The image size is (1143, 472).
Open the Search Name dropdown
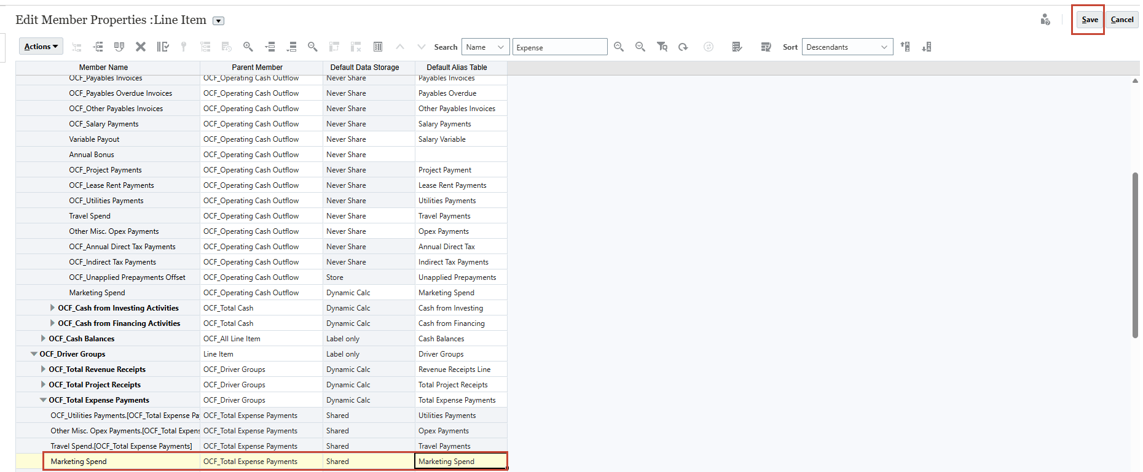tap(485, 47)
